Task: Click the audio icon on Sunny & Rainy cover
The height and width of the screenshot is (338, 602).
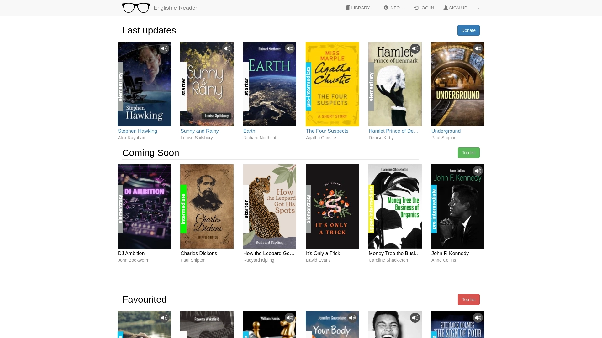Action: point(227,49)
